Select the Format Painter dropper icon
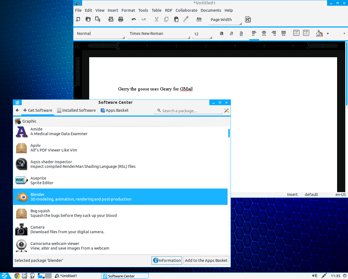The width and height of the screenshot is (348, 279). point(186,19)
